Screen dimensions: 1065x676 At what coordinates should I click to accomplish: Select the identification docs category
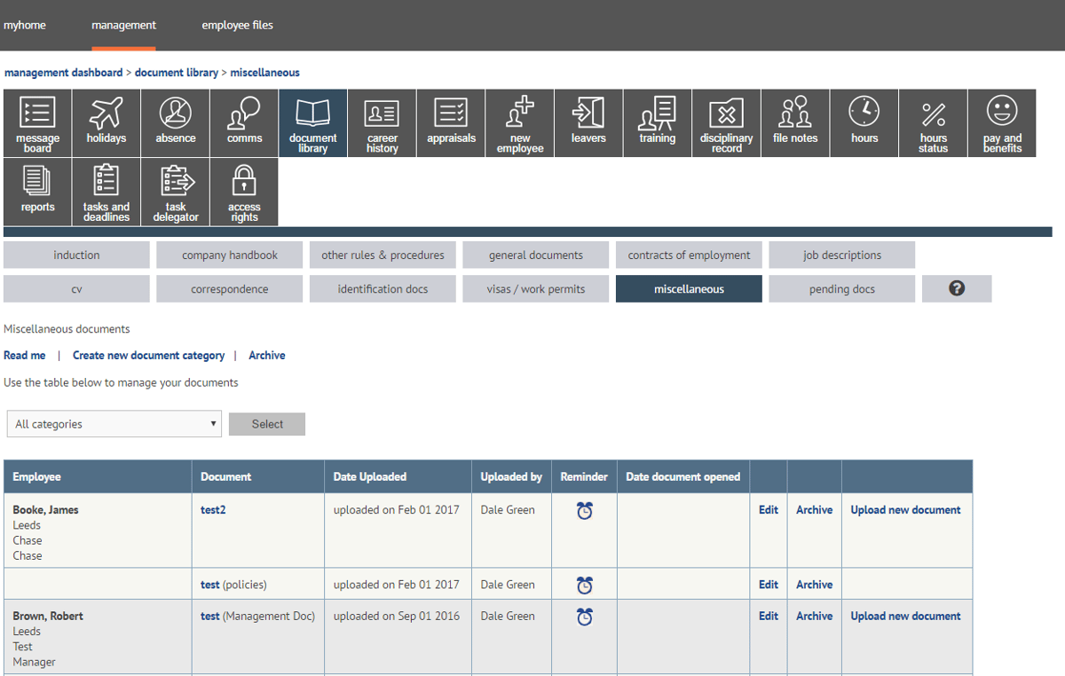[x=383, y=288]
